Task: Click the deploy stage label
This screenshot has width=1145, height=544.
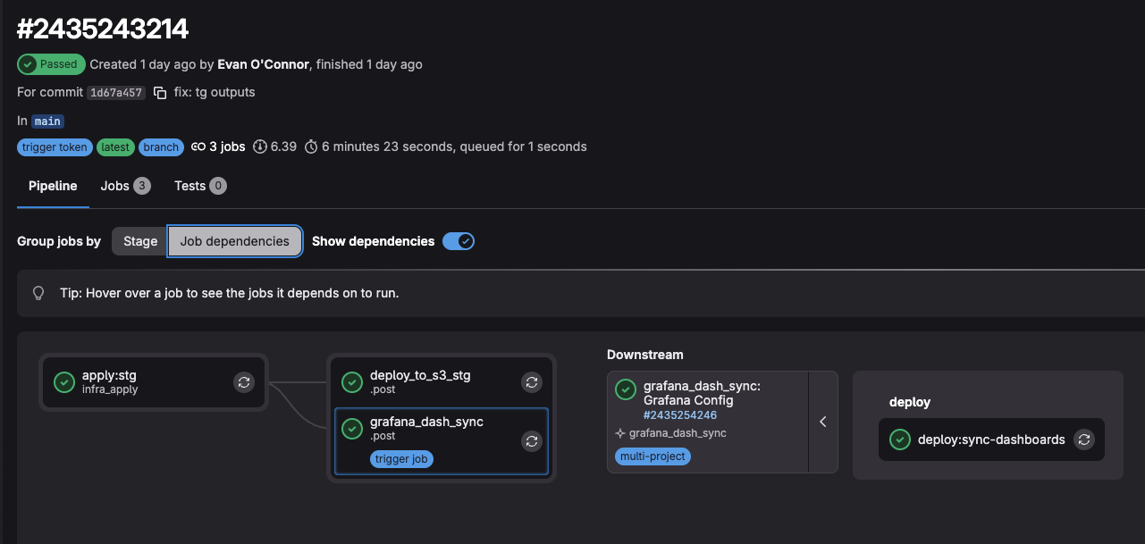Action: coord(910,402)
